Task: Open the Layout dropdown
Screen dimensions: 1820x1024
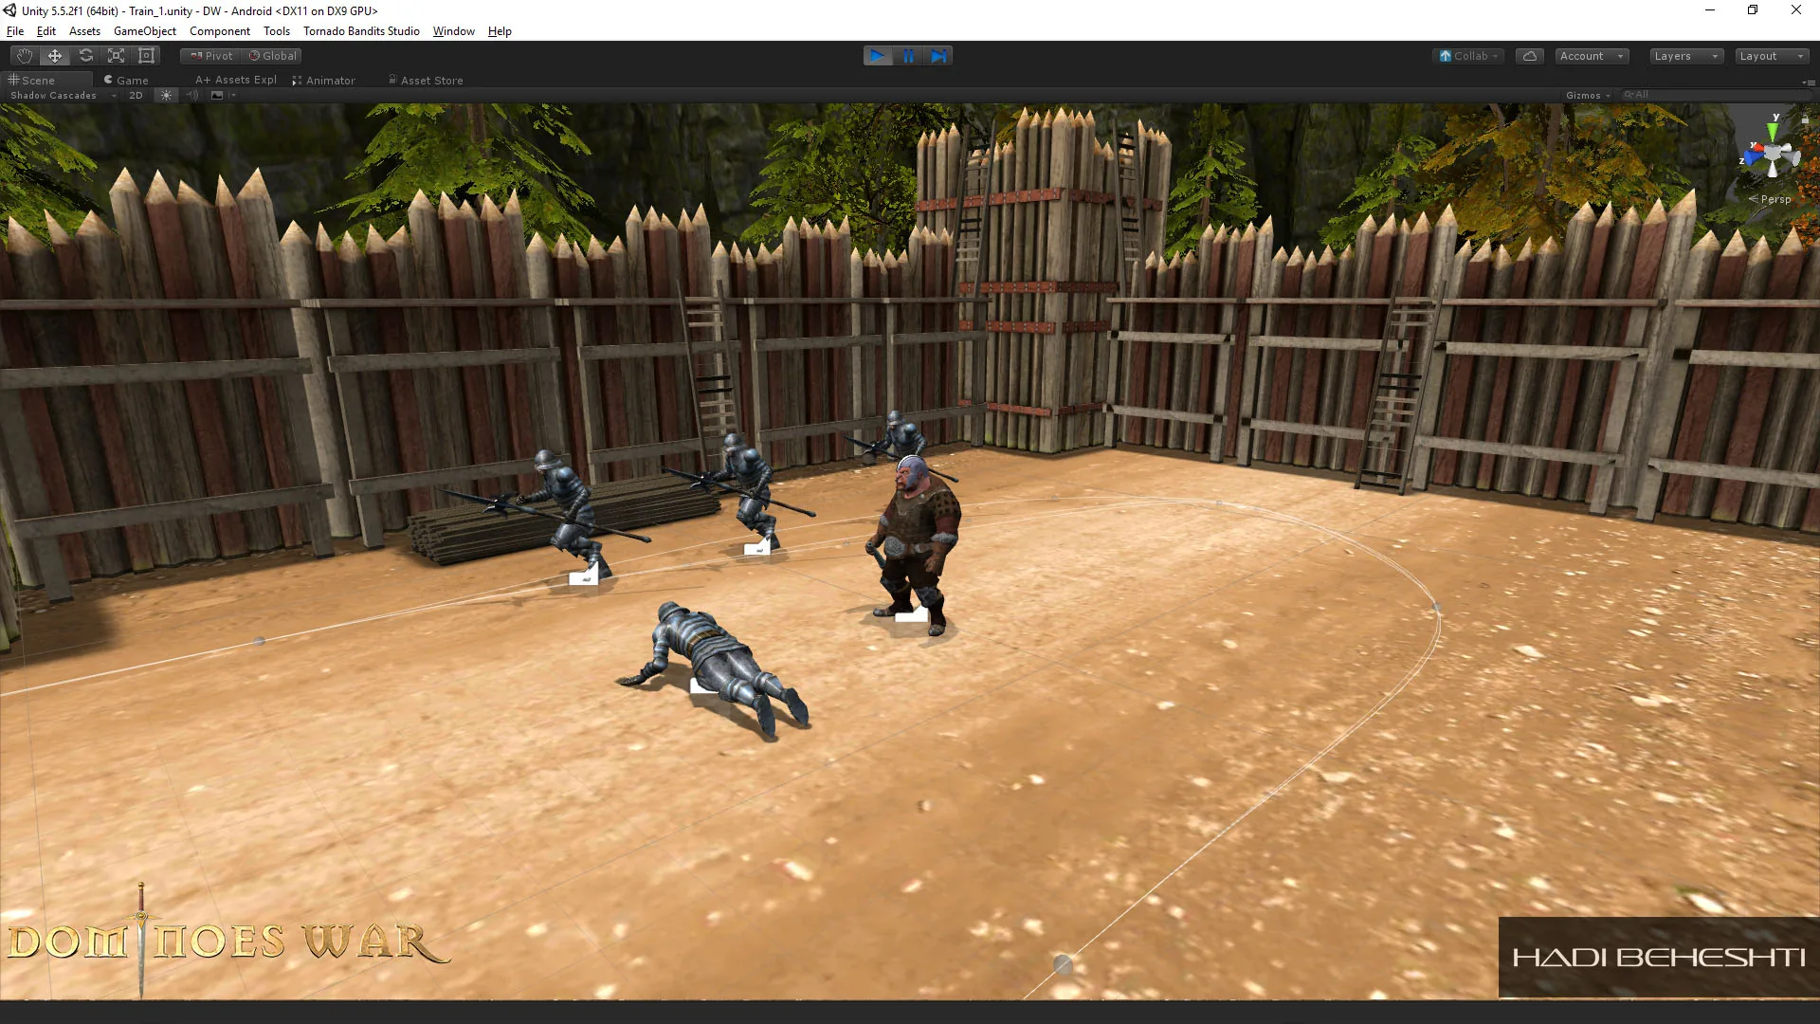Action: (x=1772, y=56)
